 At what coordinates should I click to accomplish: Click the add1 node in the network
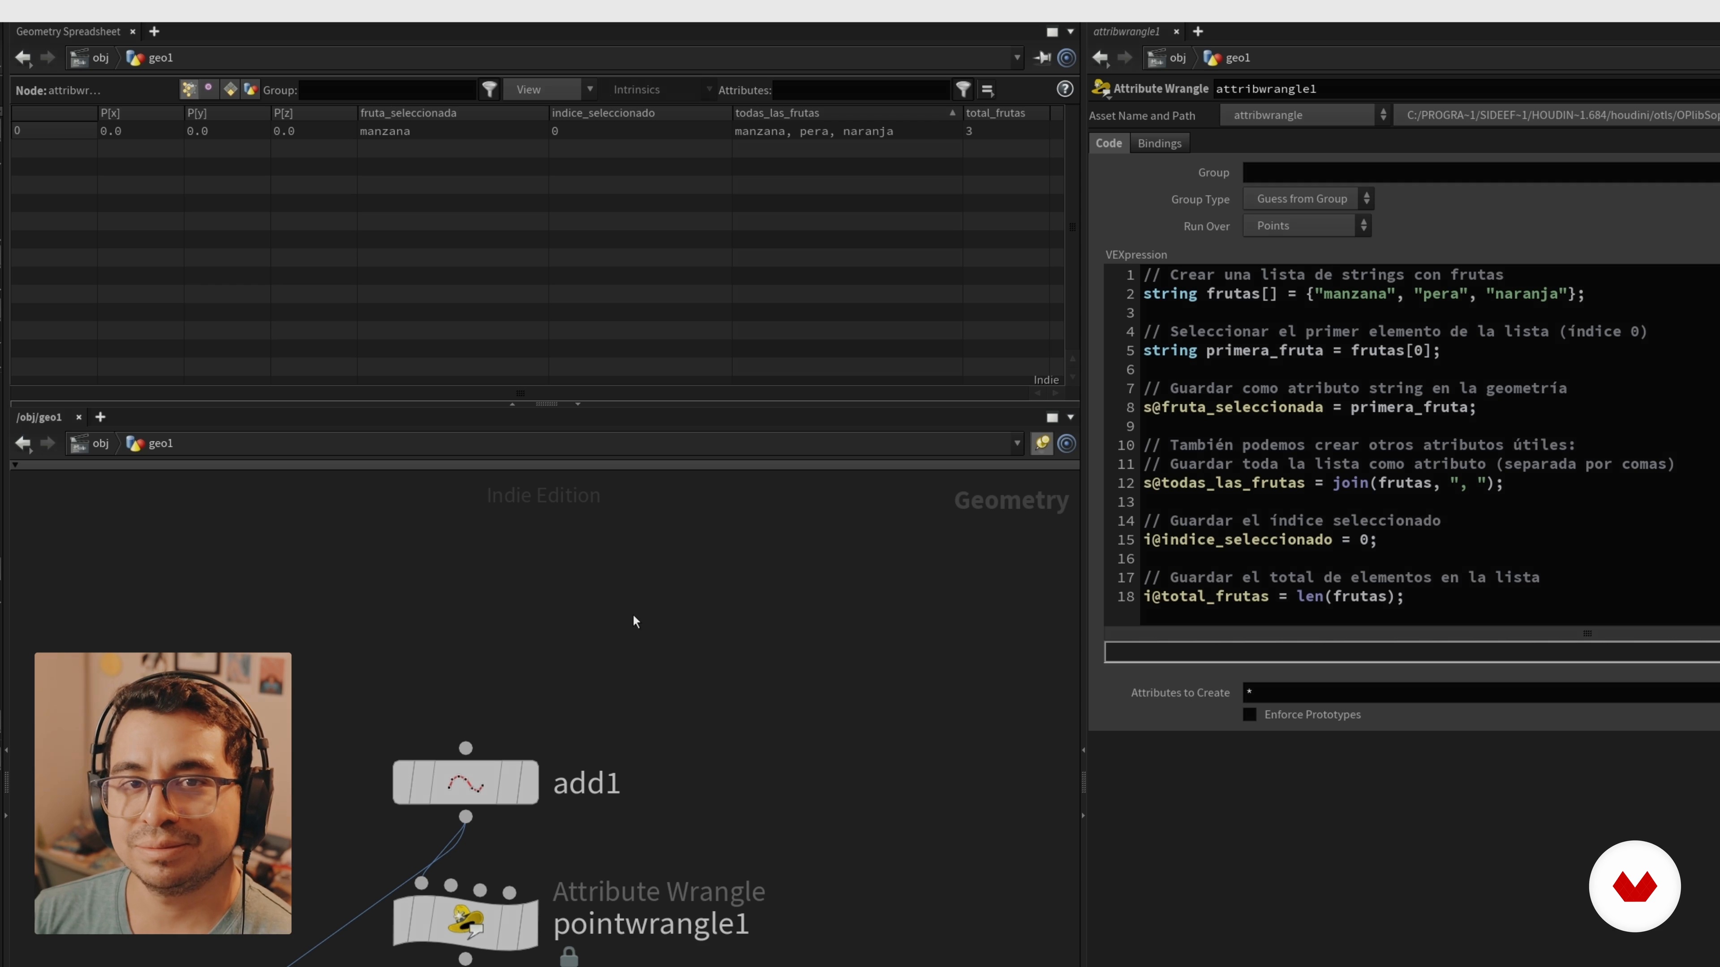pos(465,782)
